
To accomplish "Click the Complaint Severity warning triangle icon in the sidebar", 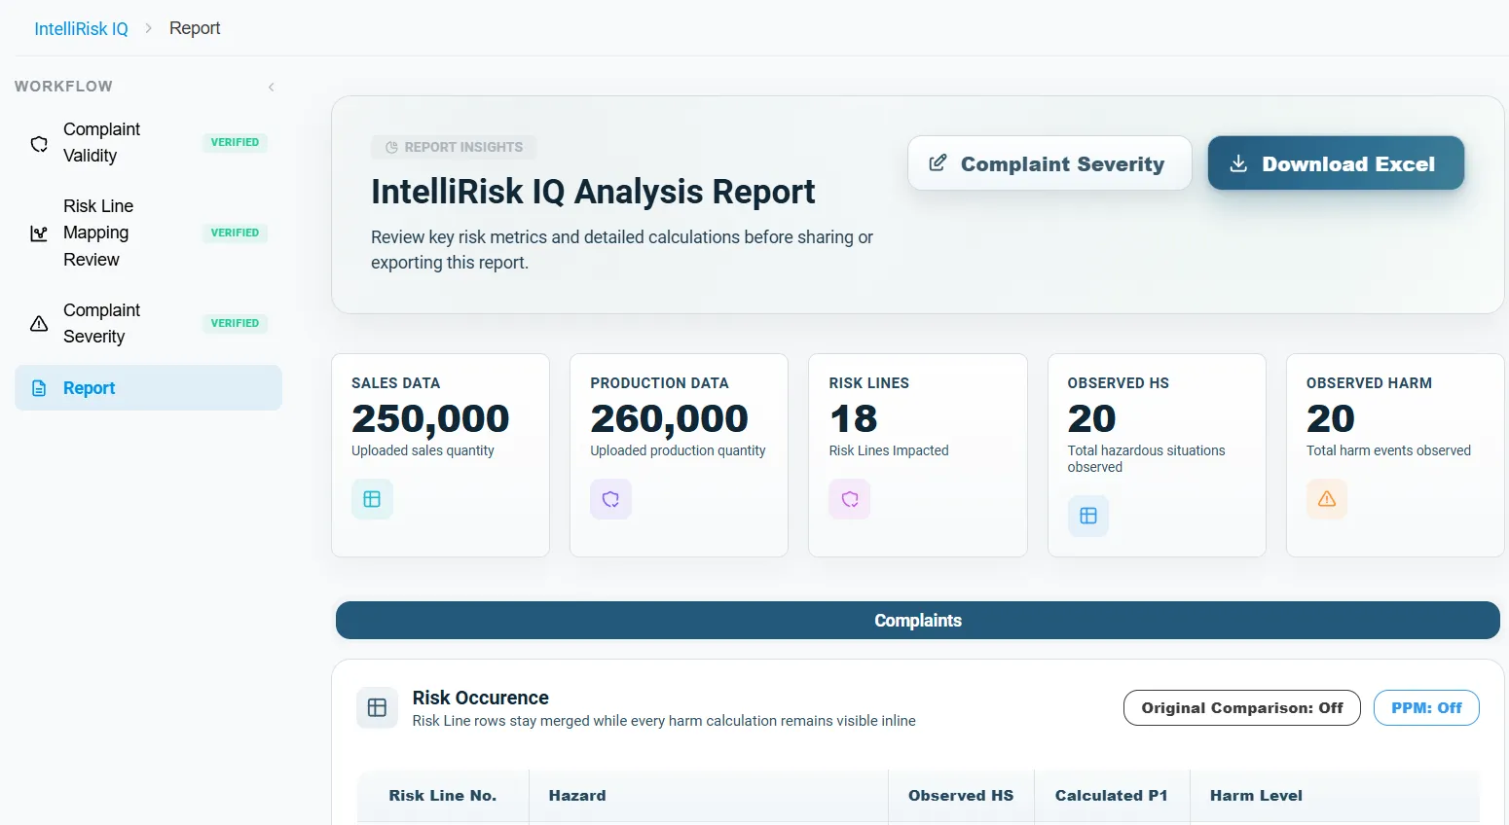I will pos(39,324).
